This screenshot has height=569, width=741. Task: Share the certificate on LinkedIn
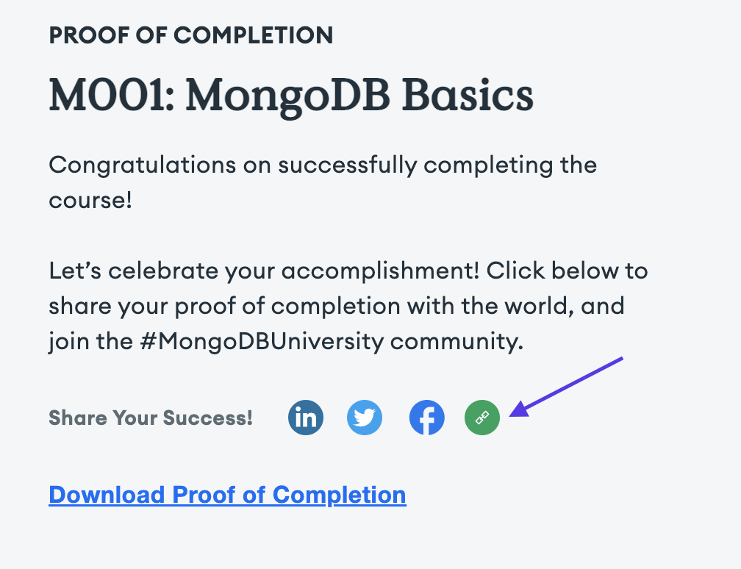(x=306, y=418)
